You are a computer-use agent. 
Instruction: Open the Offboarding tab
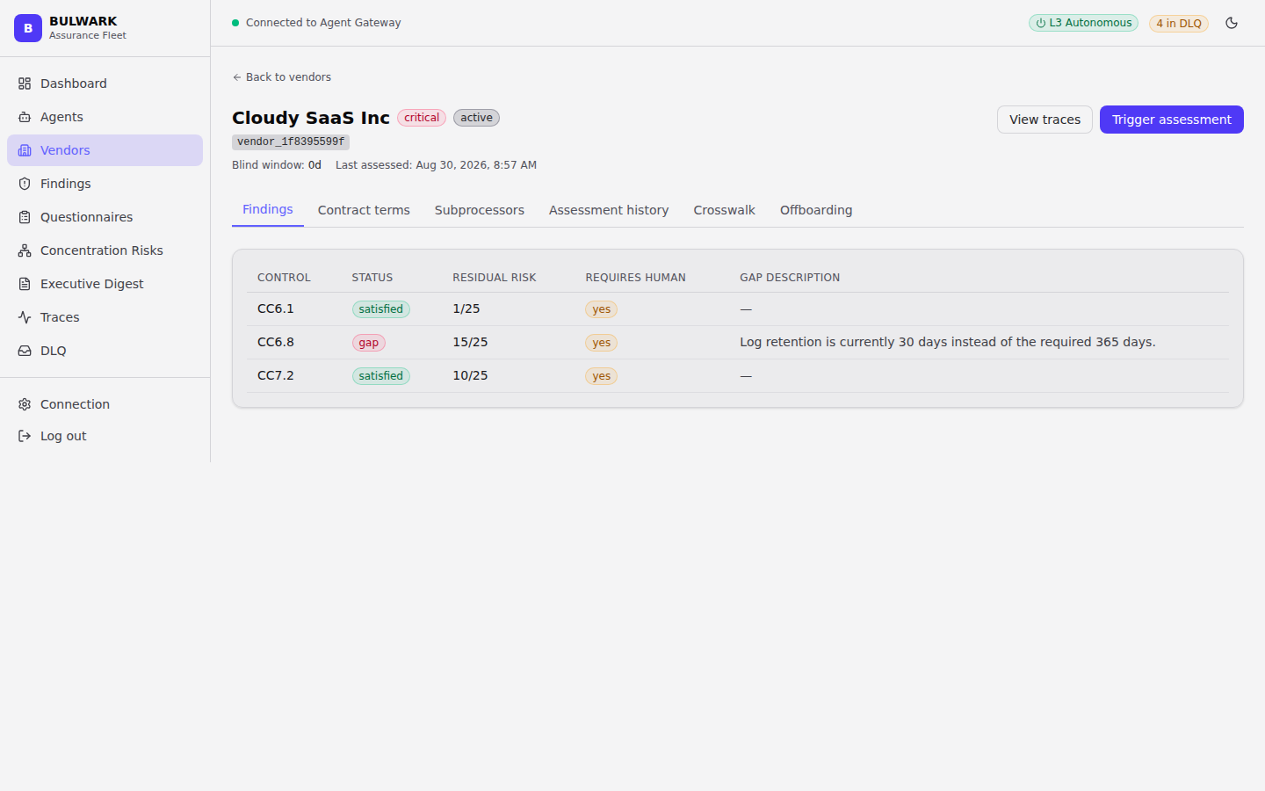[x=816, y=210]
